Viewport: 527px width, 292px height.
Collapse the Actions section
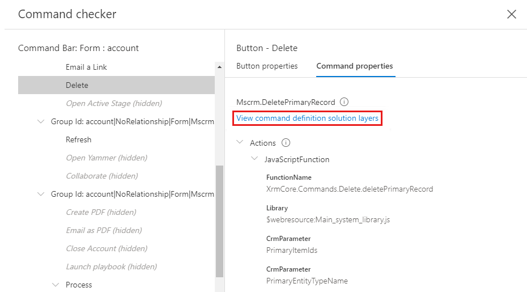(x=240, y=143)
